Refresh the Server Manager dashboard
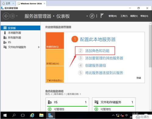The image size is (152, 119). pos(92,16)
